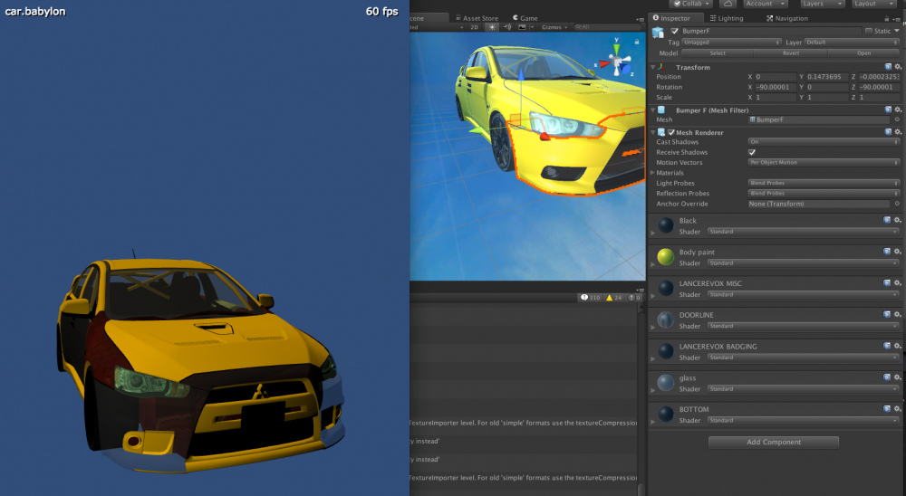
Task: Open the Cast Shadows dropdown
Action: coord(824,142)
